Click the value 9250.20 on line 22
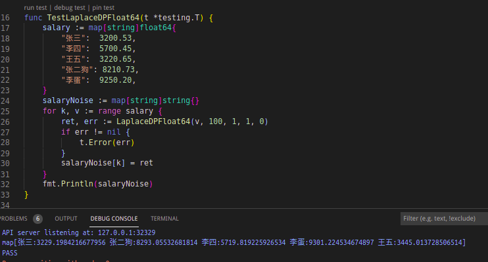 pos(116,80)
